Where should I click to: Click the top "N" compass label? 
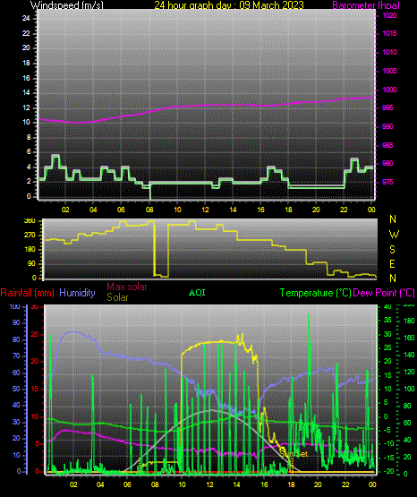click(393, 219)
